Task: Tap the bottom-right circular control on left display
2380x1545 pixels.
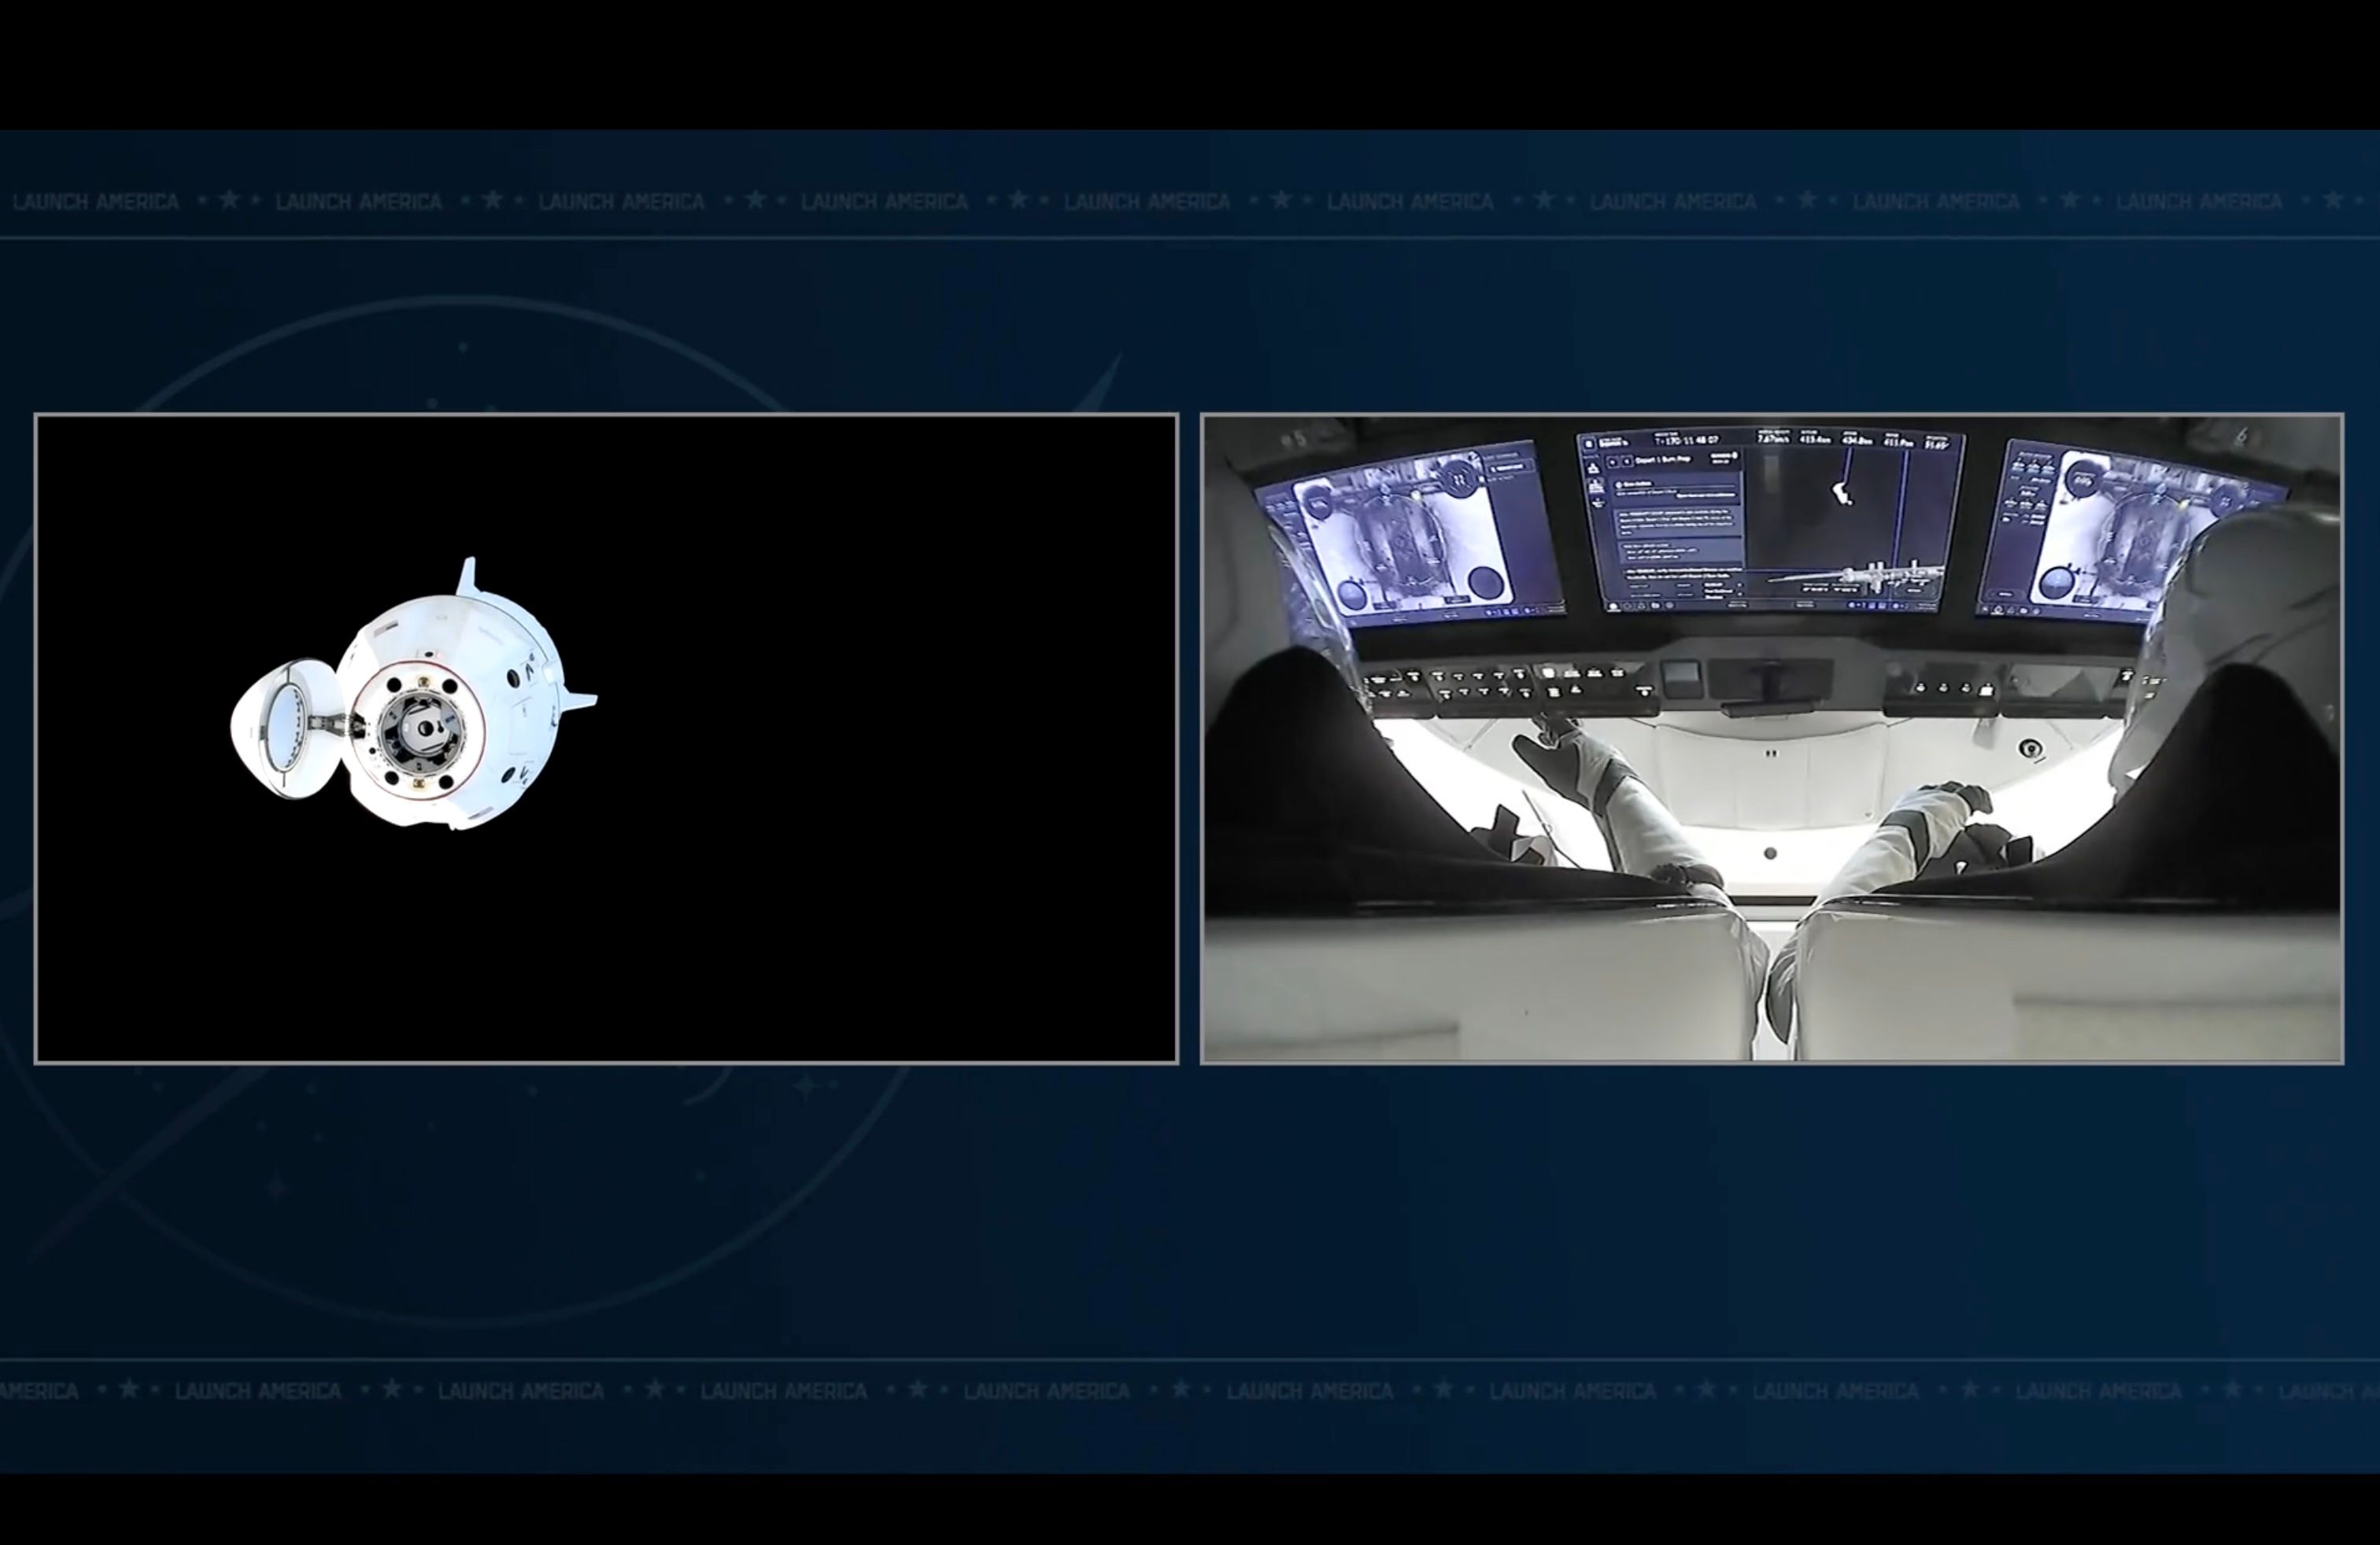Action: coord(1486,581)
